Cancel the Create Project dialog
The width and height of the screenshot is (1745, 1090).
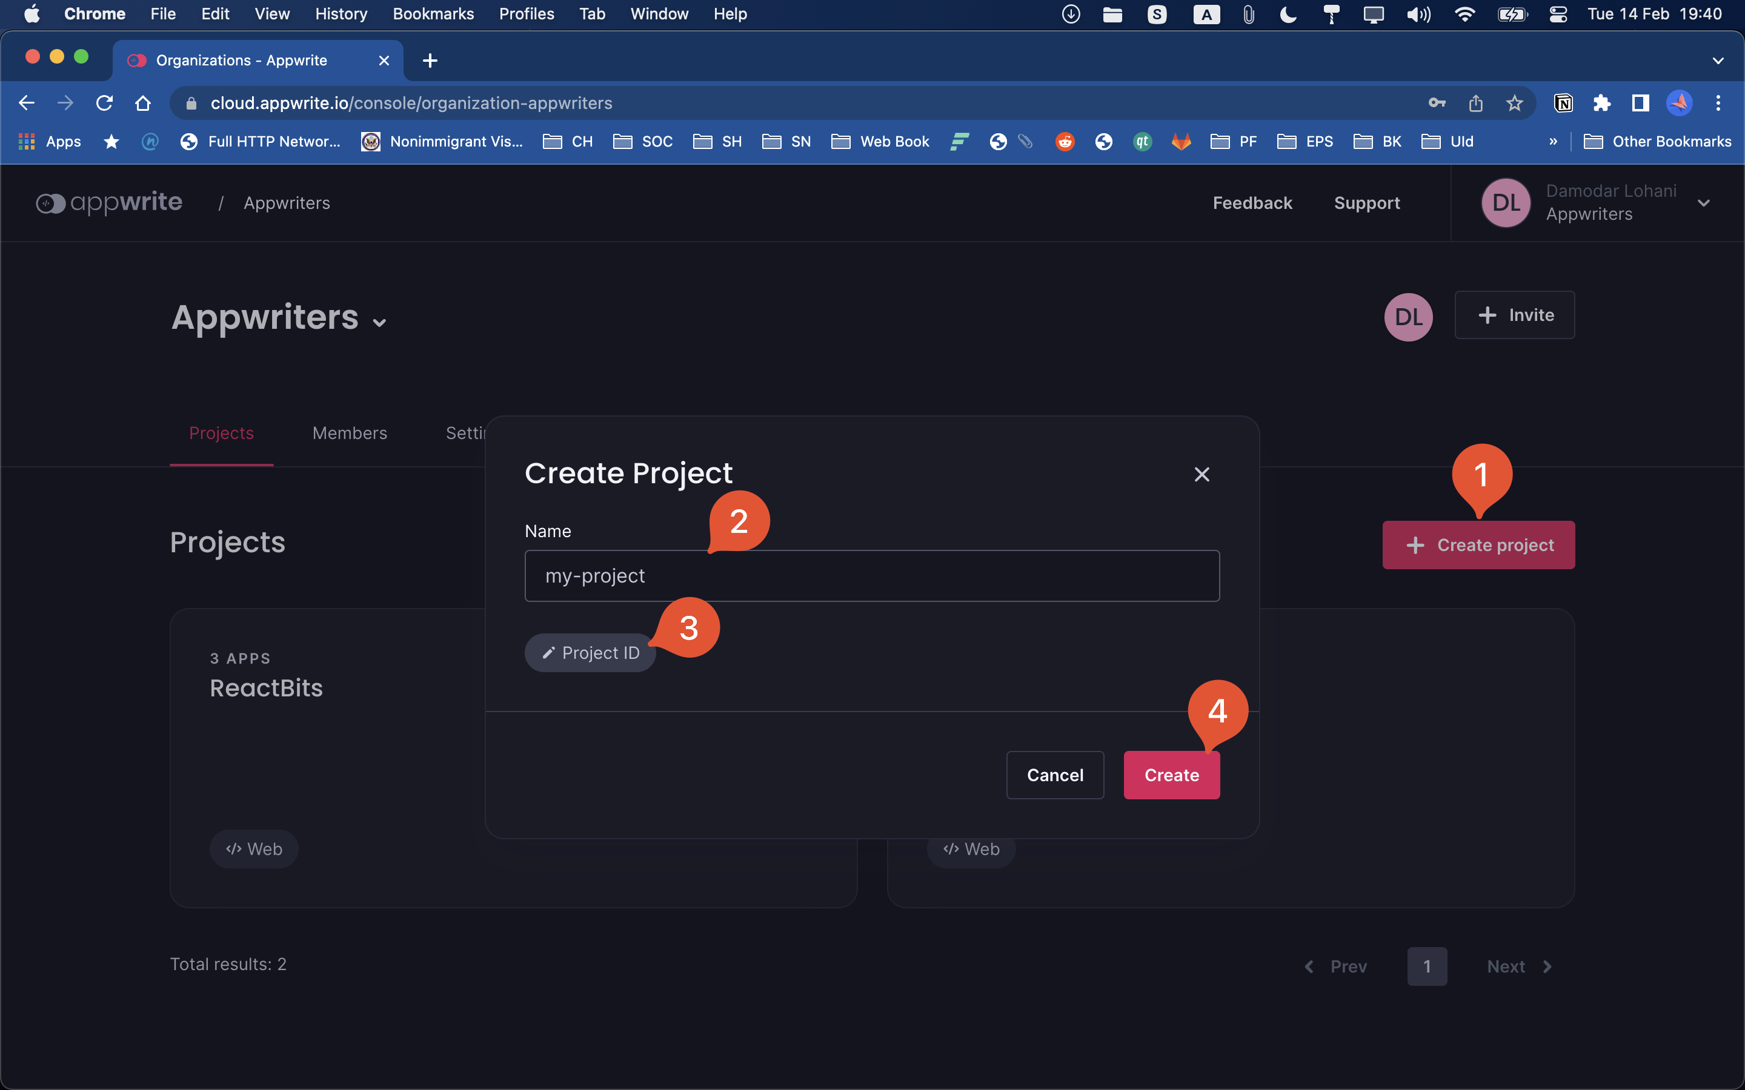tap(1055, 775)
